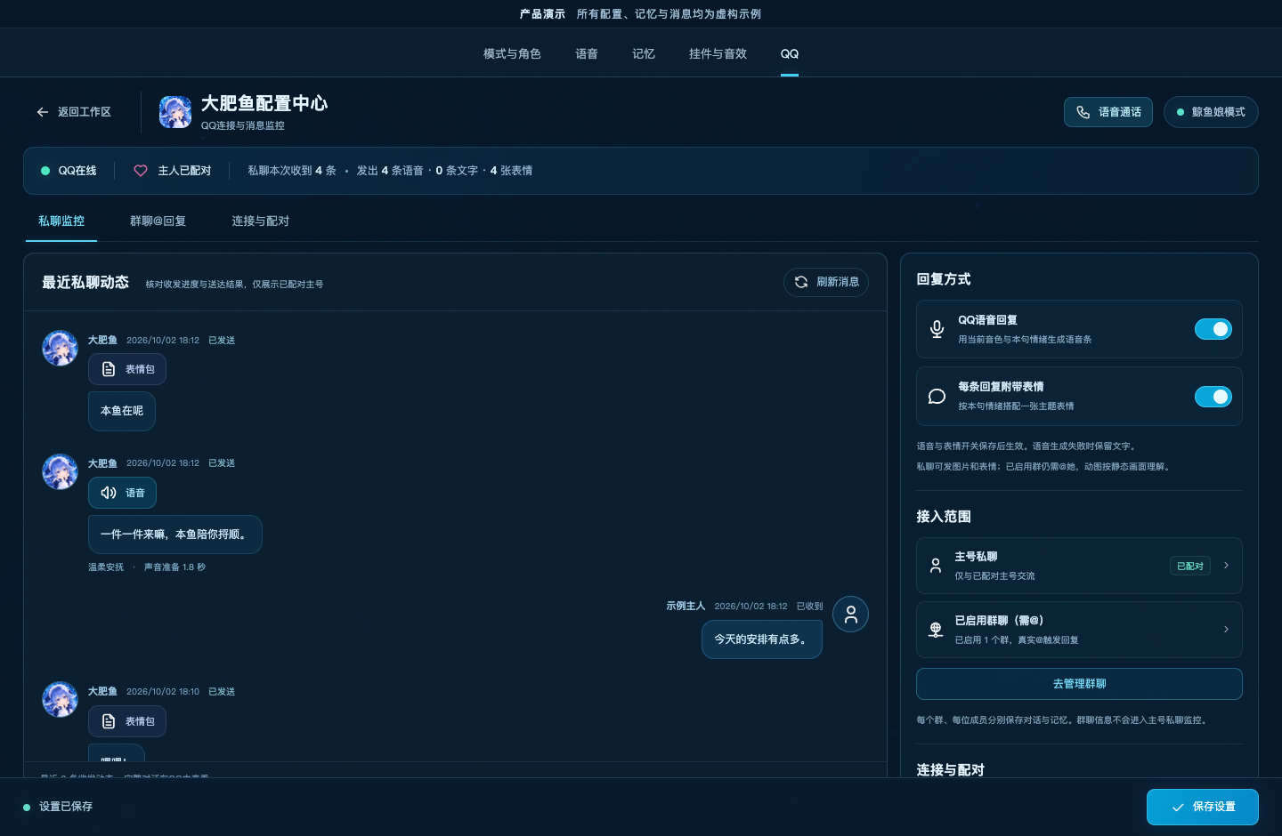Open the 挂件与音效 tab

[x=718, y=54]
